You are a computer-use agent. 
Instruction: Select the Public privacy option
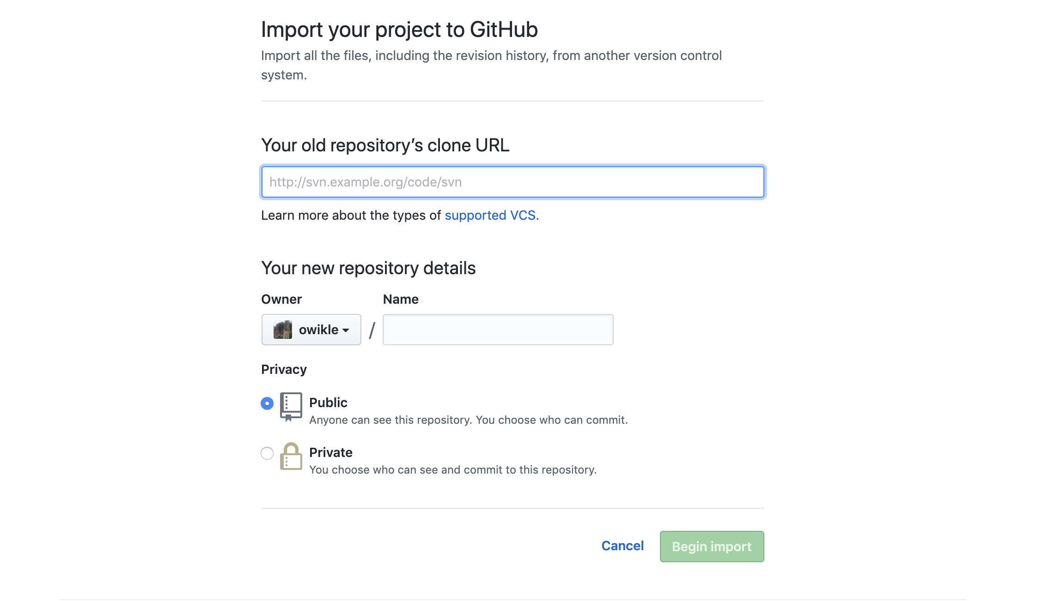267,403
